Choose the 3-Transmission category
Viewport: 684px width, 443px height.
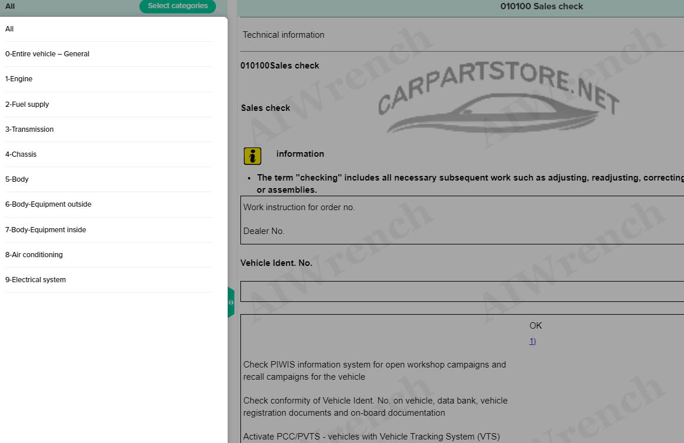[30, 129]
